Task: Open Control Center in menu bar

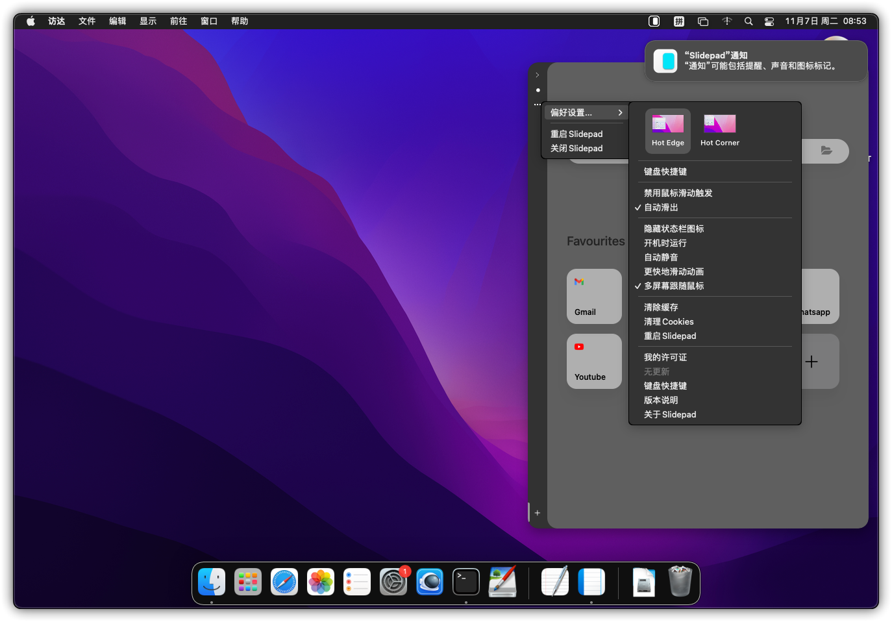Action: tap(769, 21)
